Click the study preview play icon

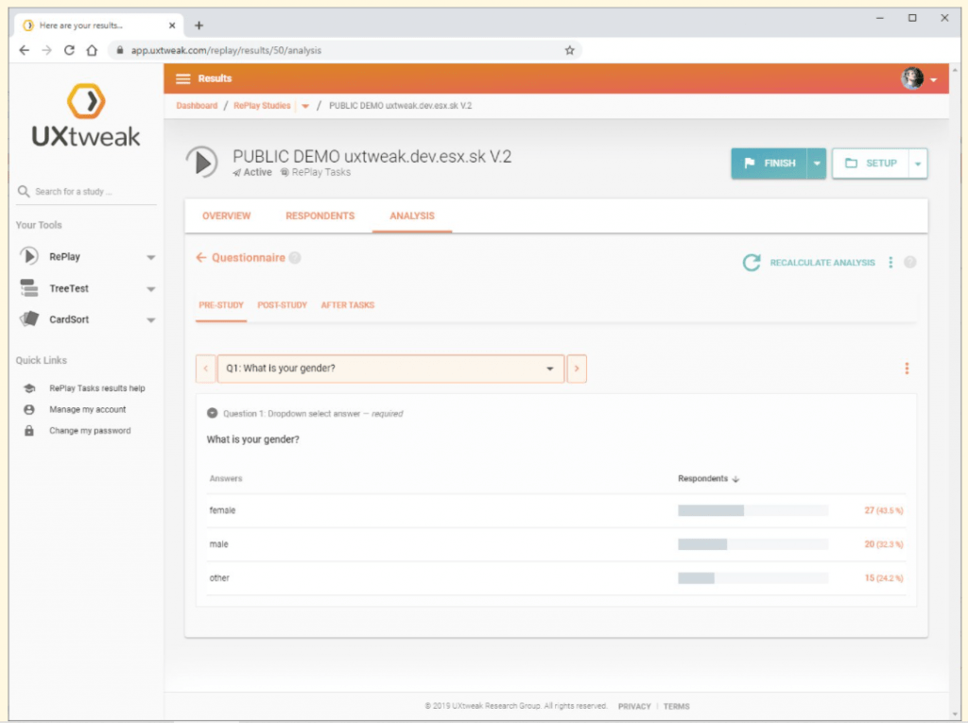click(202, 161)
